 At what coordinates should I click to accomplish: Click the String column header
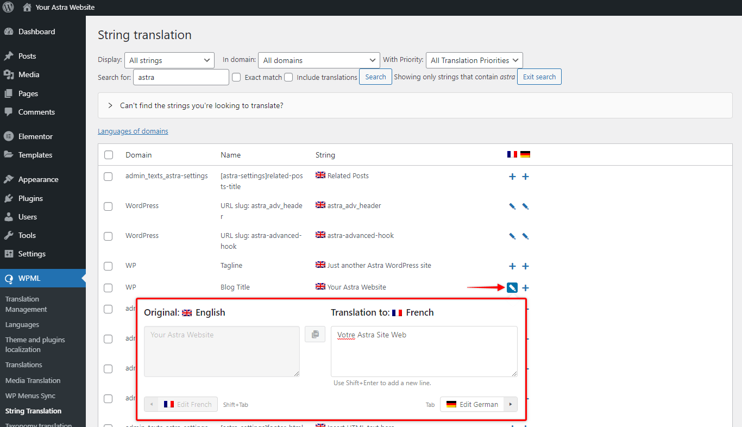pos(325,155)
